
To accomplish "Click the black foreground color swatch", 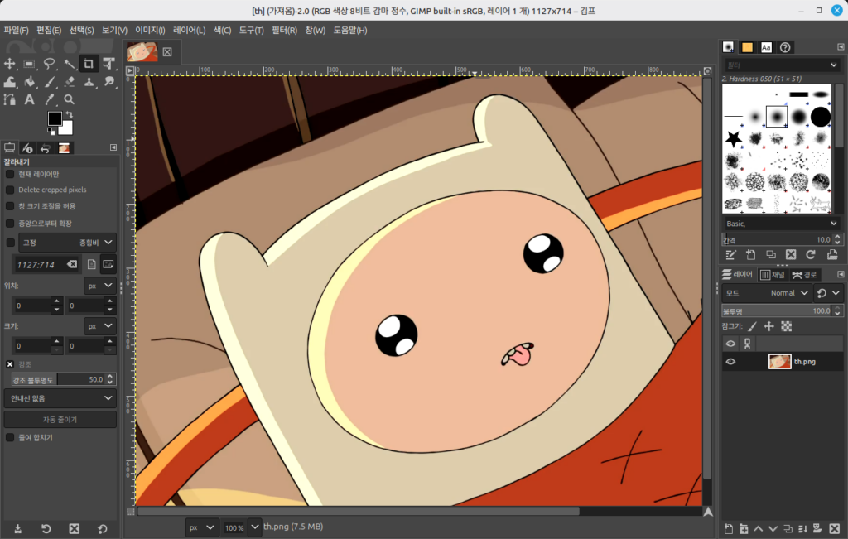I will point(54,118).
